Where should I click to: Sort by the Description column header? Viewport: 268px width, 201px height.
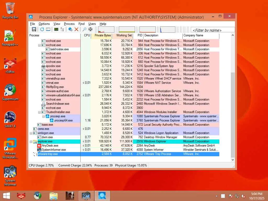coord(163,35)
